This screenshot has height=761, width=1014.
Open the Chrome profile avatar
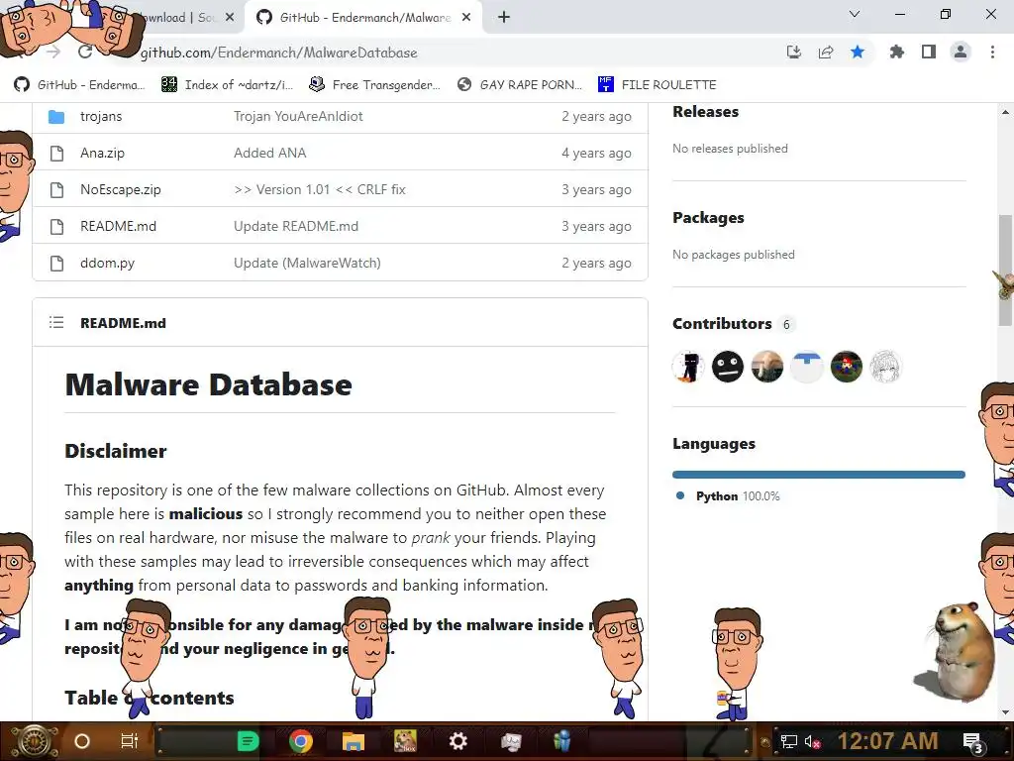coord(961,52)
